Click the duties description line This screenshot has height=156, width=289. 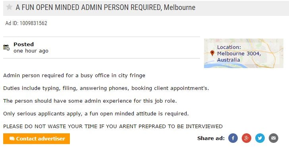pos(106,88)
